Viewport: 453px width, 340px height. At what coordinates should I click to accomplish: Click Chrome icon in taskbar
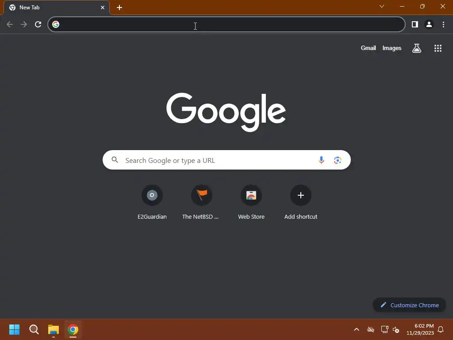click(x=73, y=329)
